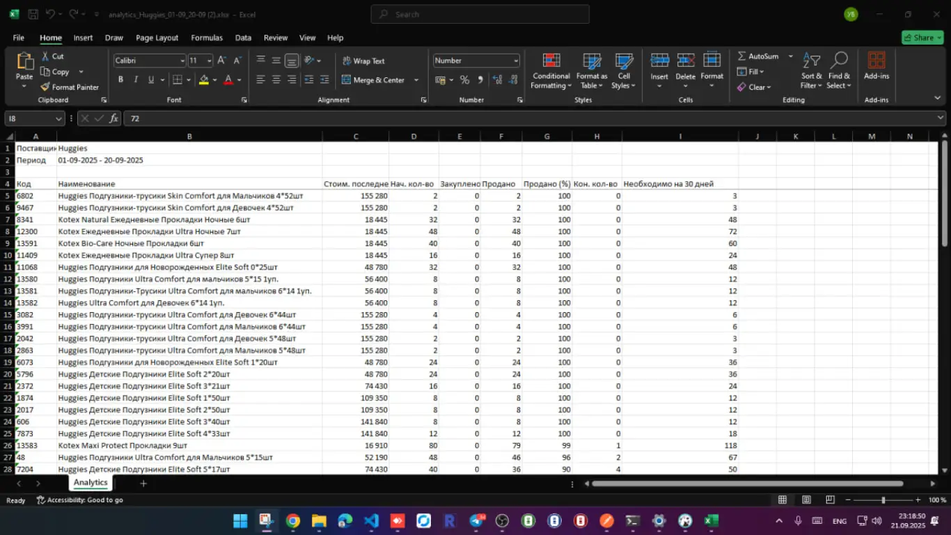Screen dimensions: 951x535
Task: Expand the font size dropdown
Action: pos(209,61)
